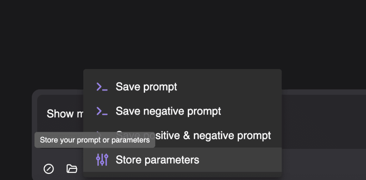Choose Save prompt from the menu
The width and height of the screenshot is (366, 180).
(146, 87)
